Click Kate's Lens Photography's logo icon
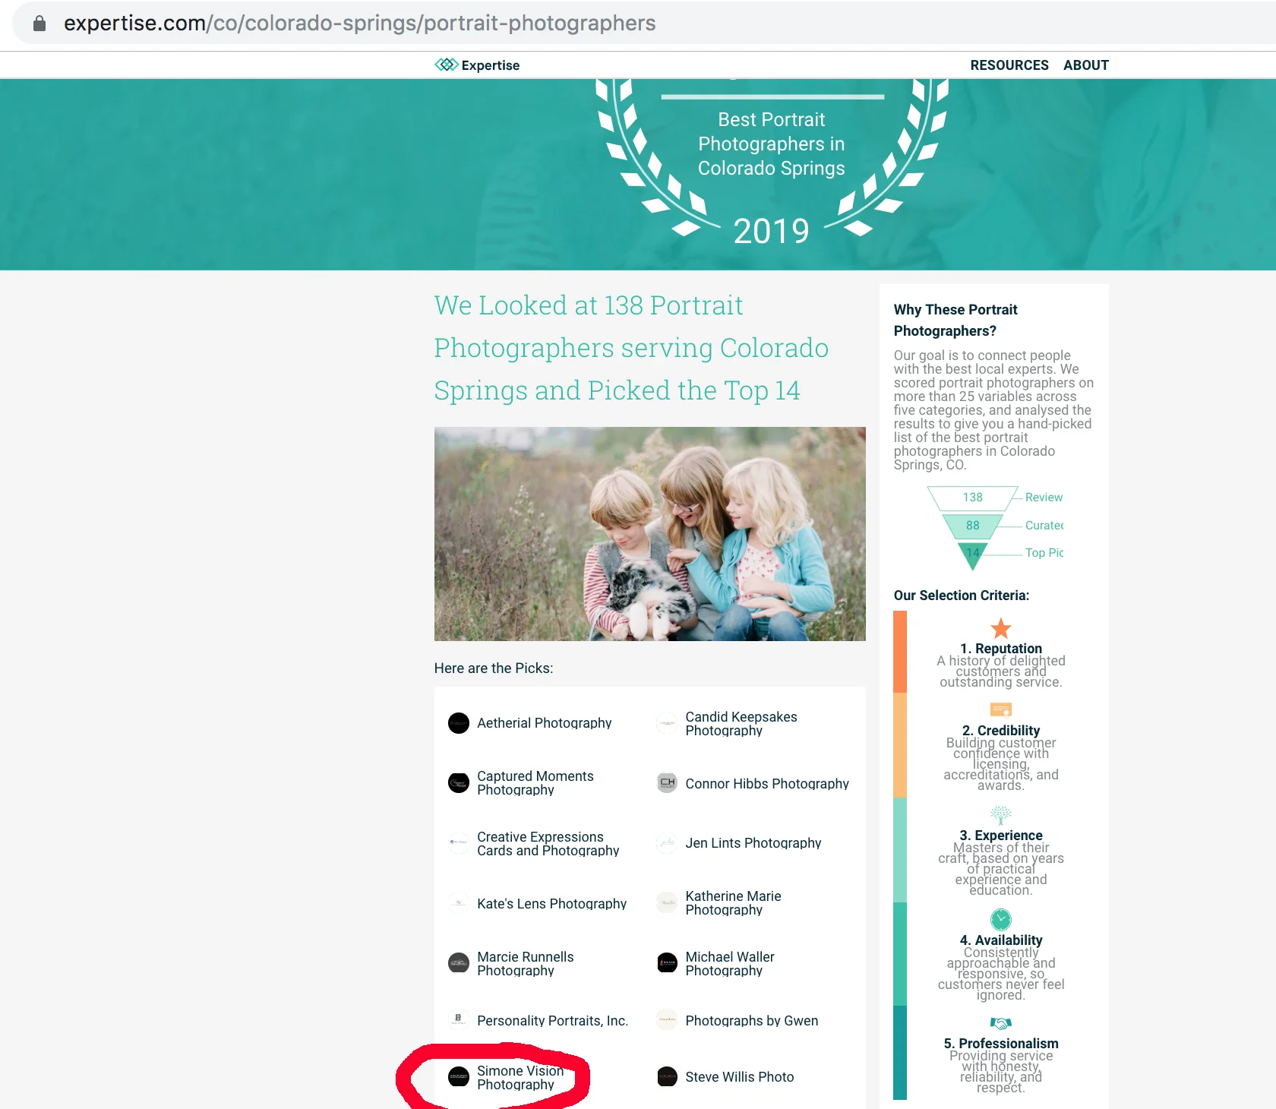The width and height of the screenshot is (1276, 1109). [459, 902]
